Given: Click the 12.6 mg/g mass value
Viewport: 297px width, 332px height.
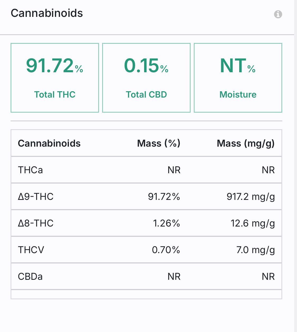Looking at the screenshot, I should [x=253, y=223].
